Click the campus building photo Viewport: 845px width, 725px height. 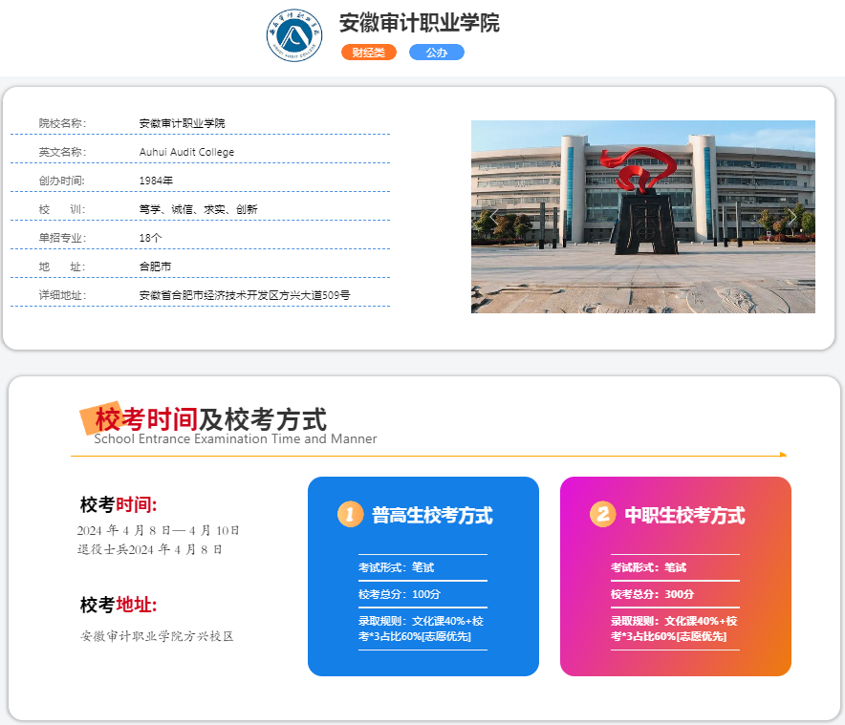point(642,217)
